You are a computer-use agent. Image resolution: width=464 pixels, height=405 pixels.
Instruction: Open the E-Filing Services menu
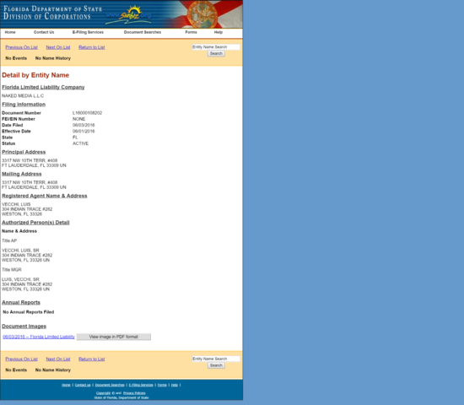(88, 32)
